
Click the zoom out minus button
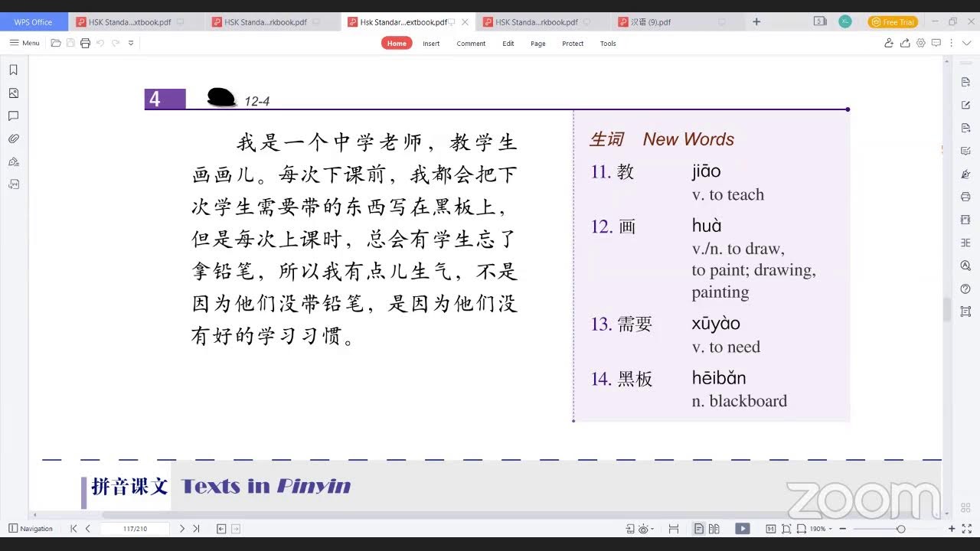(x=842, y=529)
